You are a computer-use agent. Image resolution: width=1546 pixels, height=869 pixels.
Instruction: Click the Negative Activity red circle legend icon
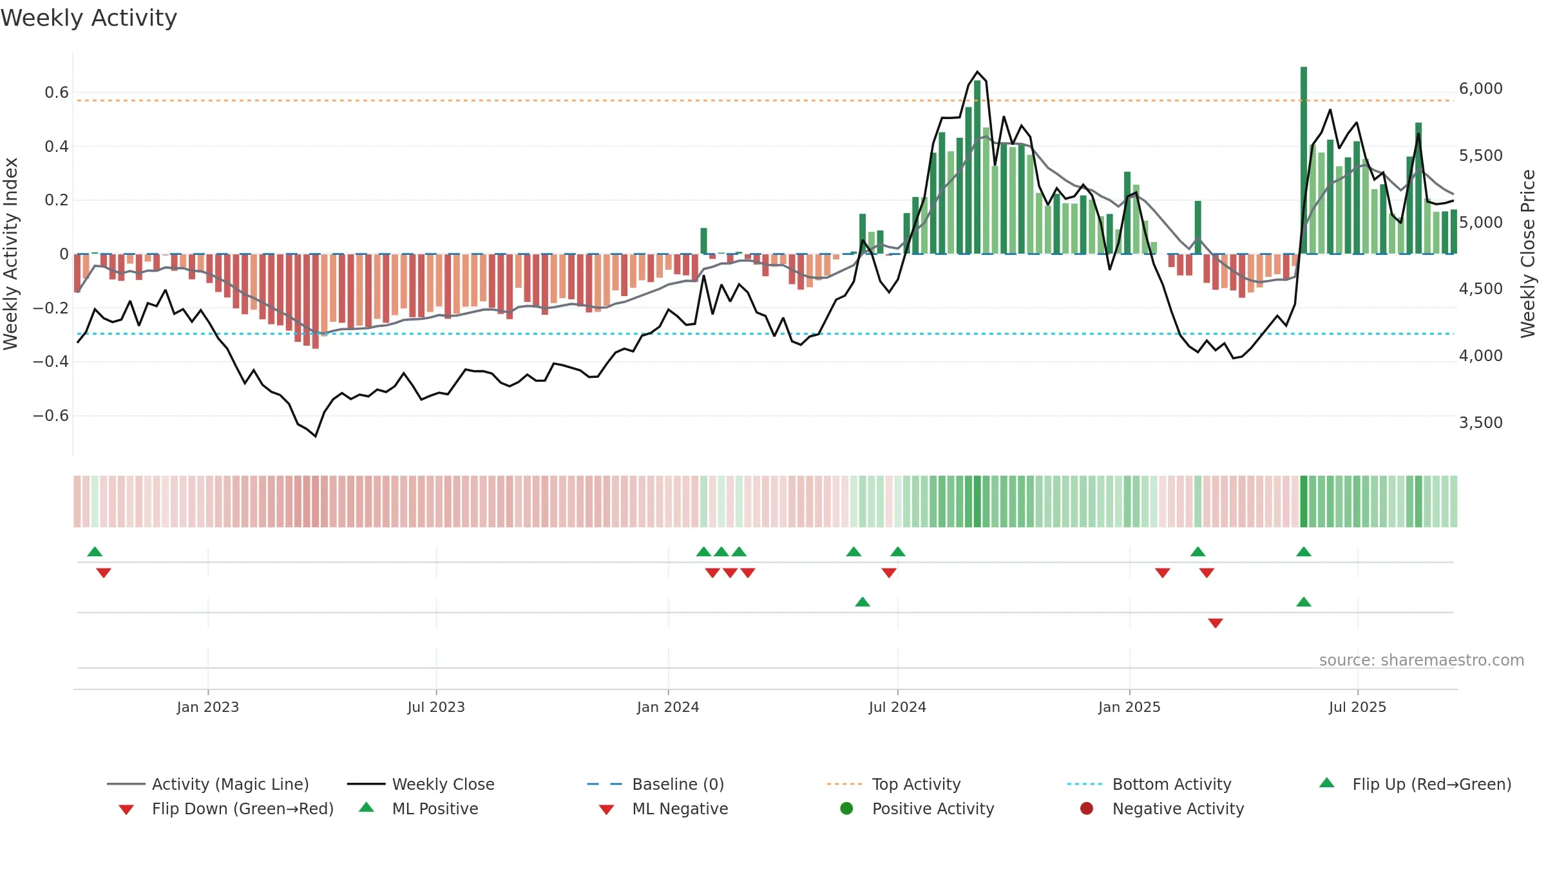1087,808
